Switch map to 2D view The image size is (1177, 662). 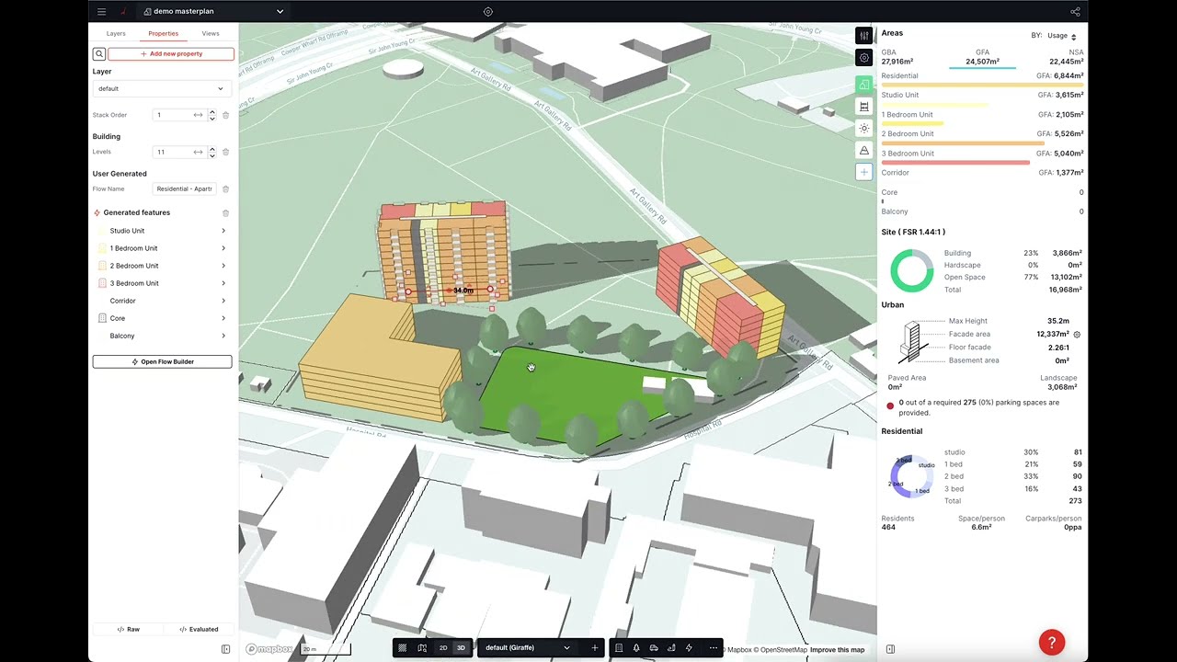(x=443, y=647)
